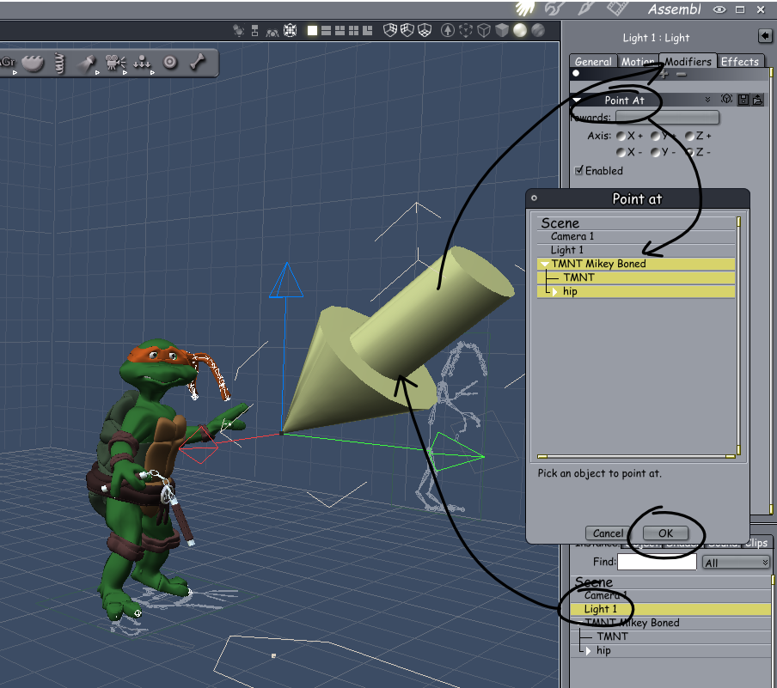Click the plus add-modifier button
This screenshot has width=777, height=688.
[x=664, y=75]
